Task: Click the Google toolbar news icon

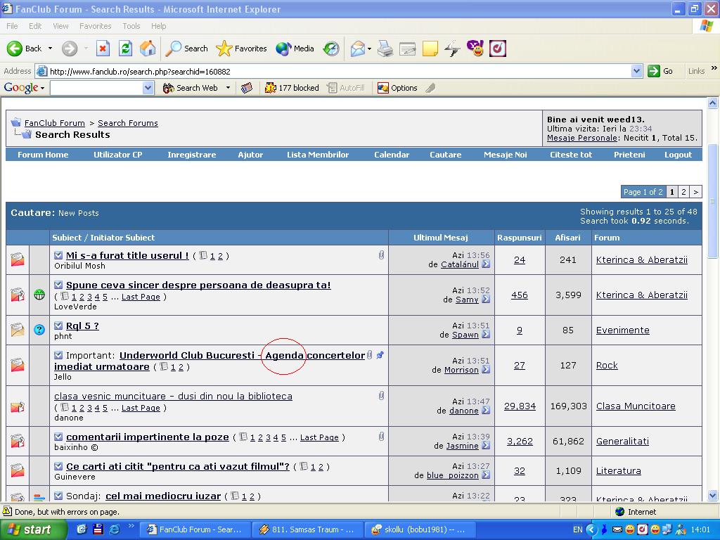Action: 247,88
